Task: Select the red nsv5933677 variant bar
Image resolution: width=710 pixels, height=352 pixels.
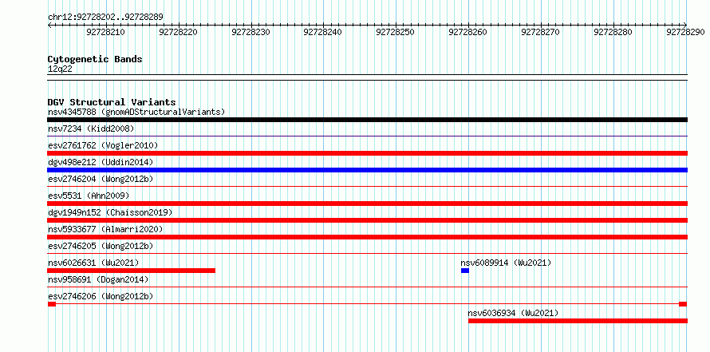Action: click(367, 237)
